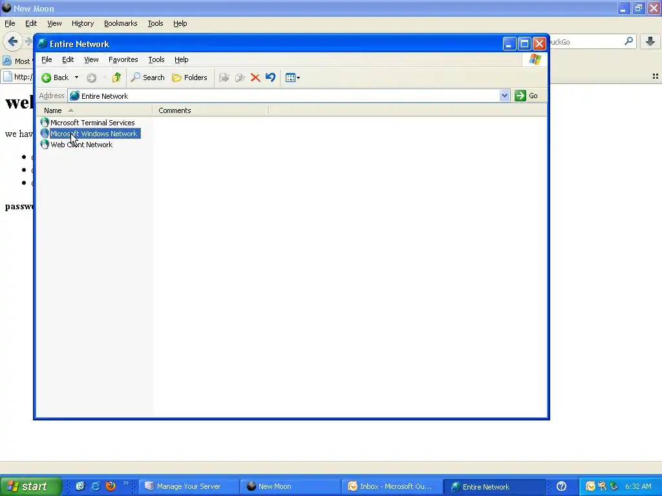Maximize the Entire Network window
Image resolution: width=662 pixels, height=496 pixels.
(x=524, y=43)
